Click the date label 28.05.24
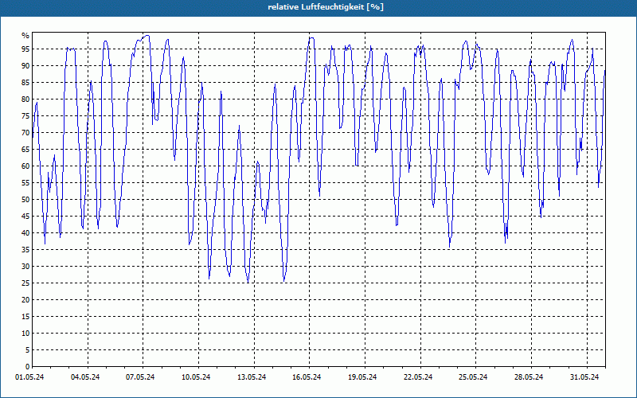Image resolution: width=637 pixels, height=398 pixels. tap(529, 377)
